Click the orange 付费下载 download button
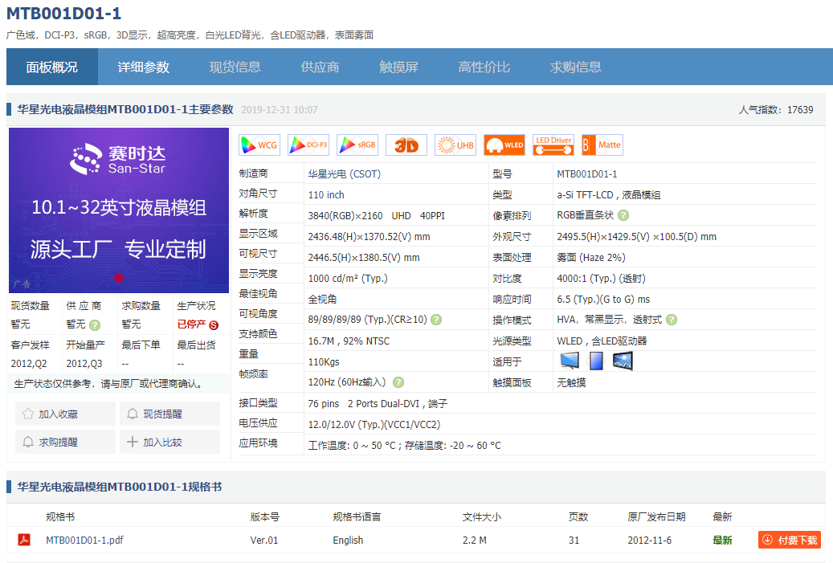Screen dimensions: 833x563 coord(789,540)
